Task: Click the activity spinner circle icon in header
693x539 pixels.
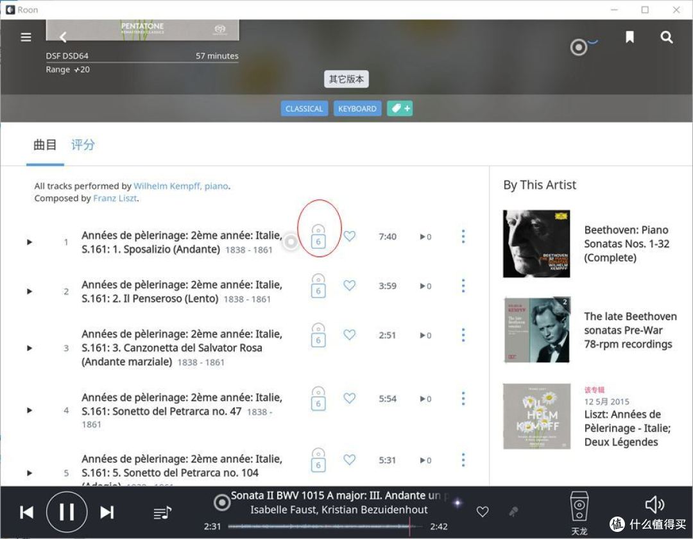Action: [578, 47]
